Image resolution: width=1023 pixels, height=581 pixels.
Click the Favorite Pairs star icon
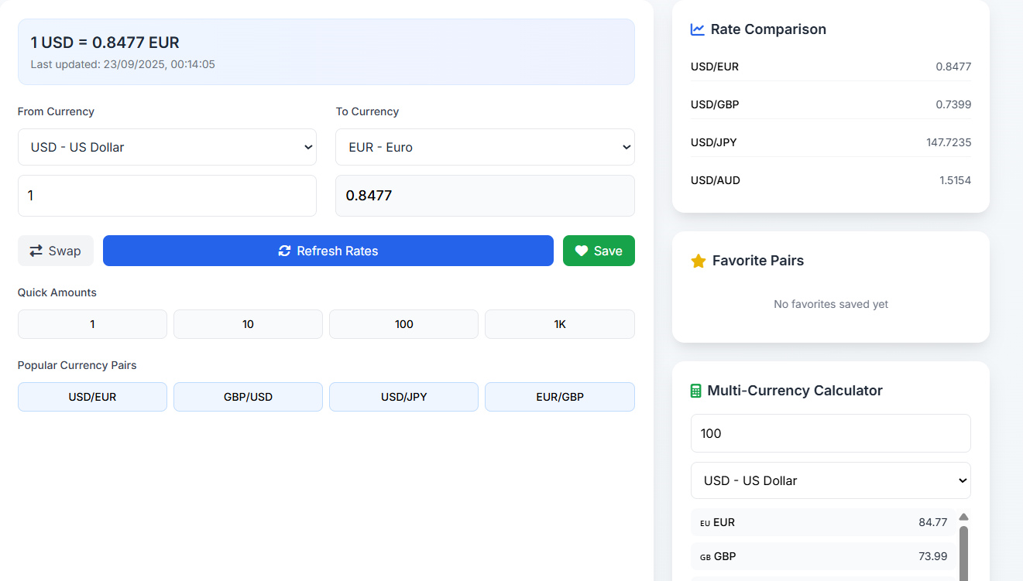[699, 261]
